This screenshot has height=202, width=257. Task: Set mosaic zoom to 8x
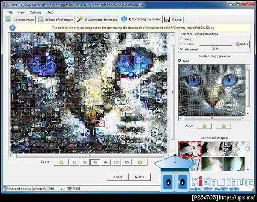106,162
